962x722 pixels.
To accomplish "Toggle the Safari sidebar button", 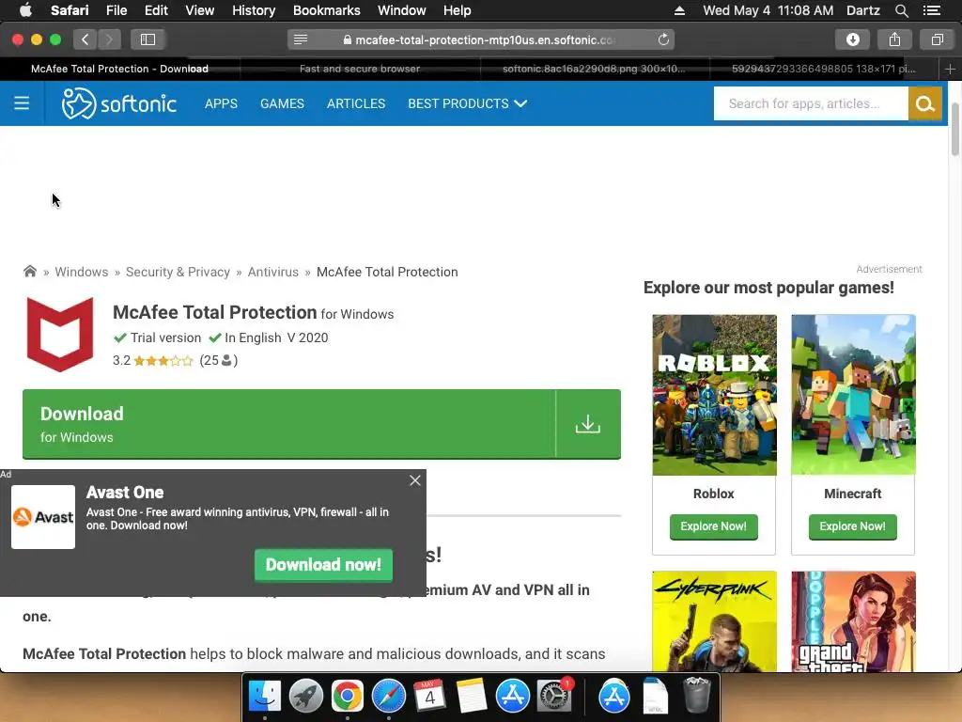I will 147,39.
